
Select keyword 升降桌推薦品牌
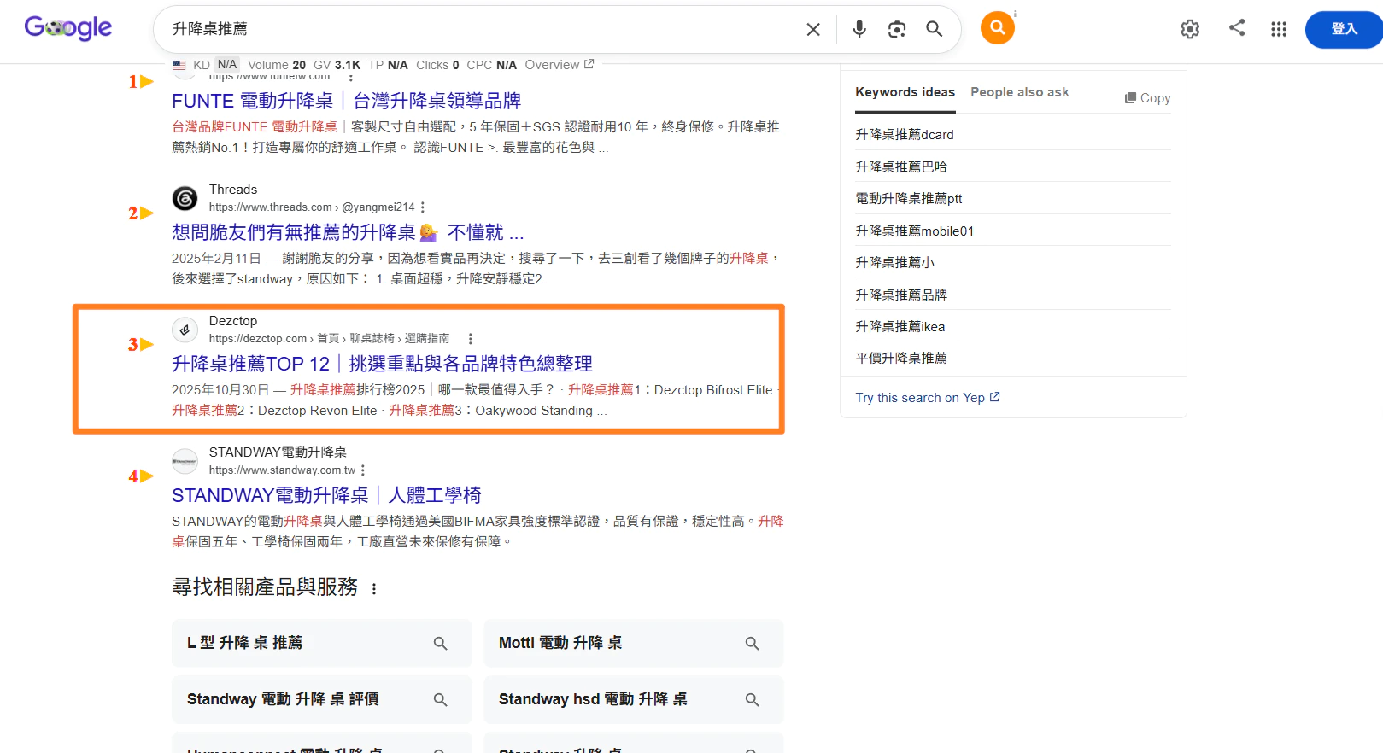click(x=901, y=295)
